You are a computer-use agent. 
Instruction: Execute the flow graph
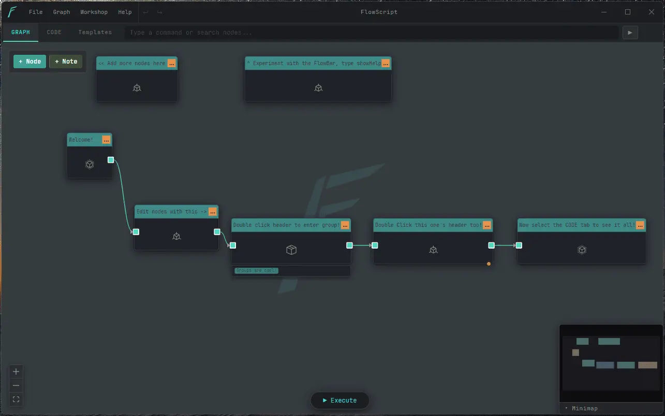339,400
